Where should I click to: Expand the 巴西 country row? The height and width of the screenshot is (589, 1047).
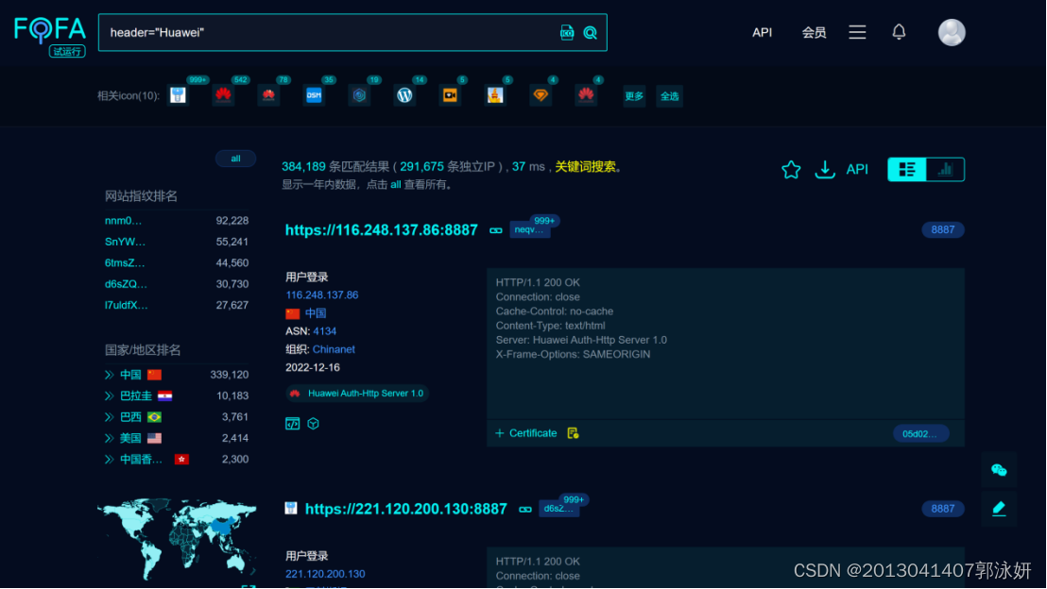tap(110, 417)
